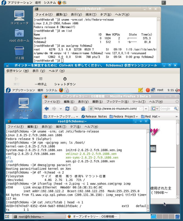
Task: Click Firefox Stop button
Action: tap(75, 109)
